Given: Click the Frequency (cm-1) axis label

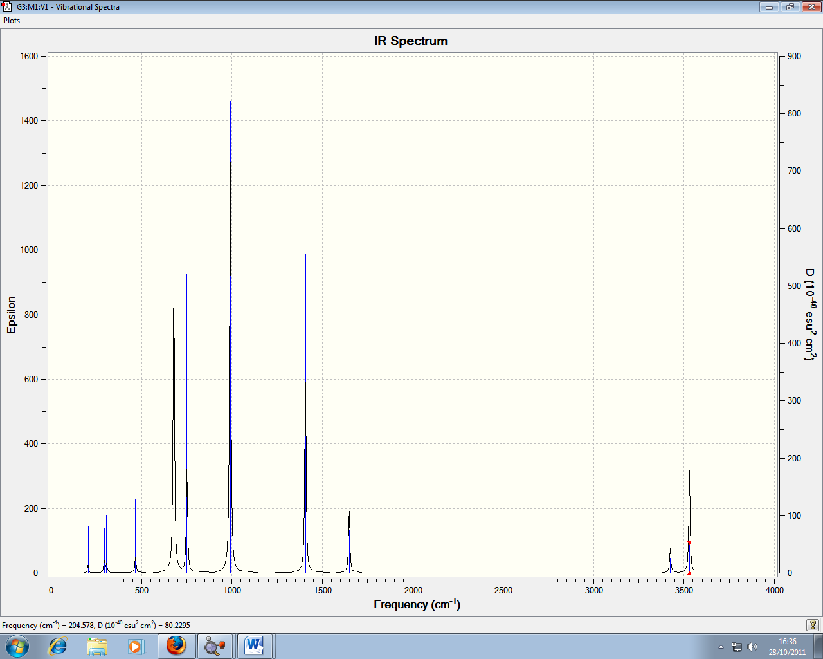Looking at the screenshot, I should (x=417, y=604).
